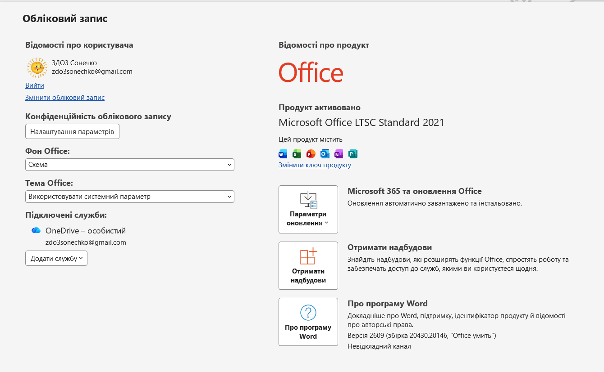
Task: Open the Отримати надбудови tile button
Action: [x=308, y=265]
